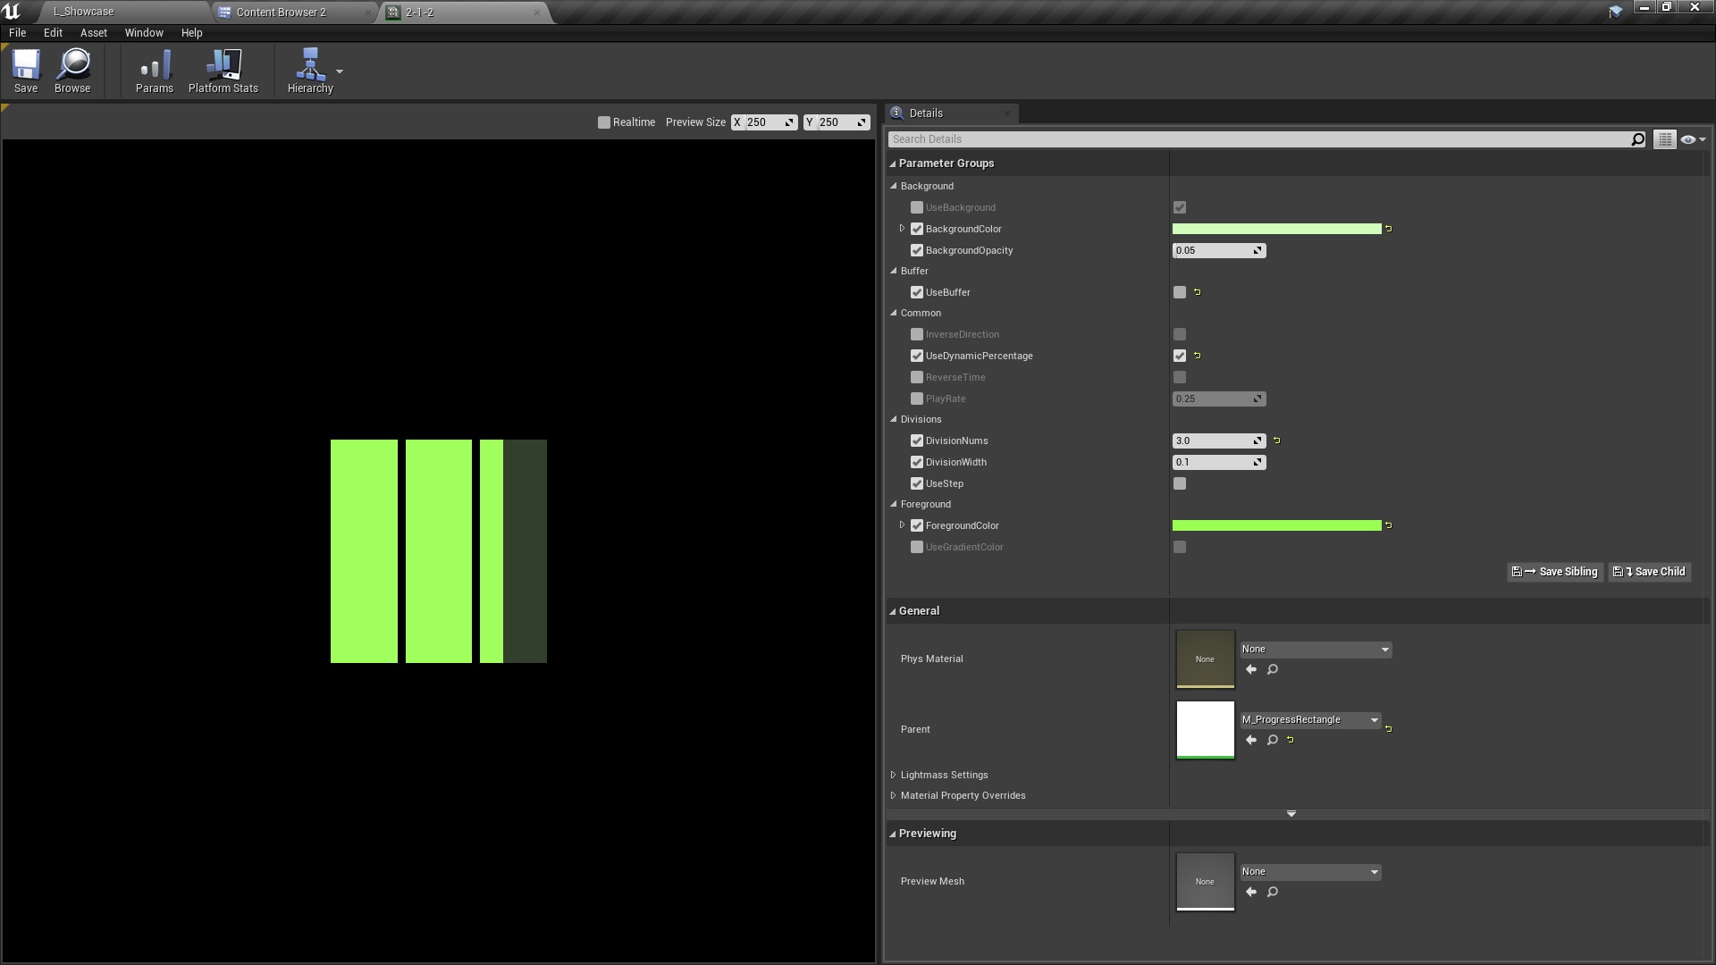This screenshot has height=965, width=1716.
Task: Click the Browse magnifier icon
Action: click(72, 70)
